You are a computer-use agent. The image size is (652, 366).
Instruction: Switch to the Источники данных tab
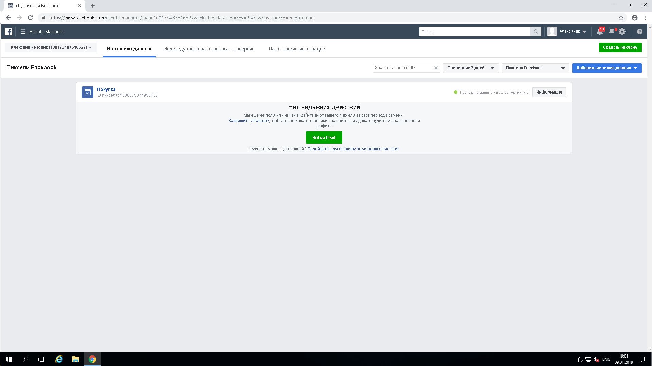coord(129,49)
